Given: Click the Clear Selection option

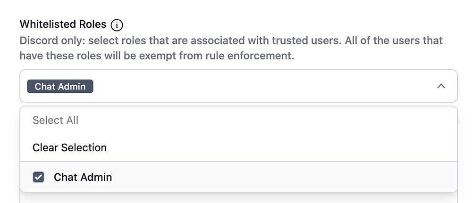Looking at the screenshot, I should (69, 147).
